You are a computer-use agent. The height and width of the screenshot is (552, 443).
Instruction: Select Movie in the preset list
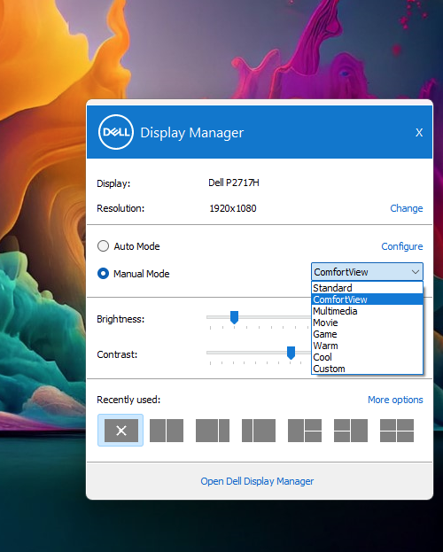(367, 323)
